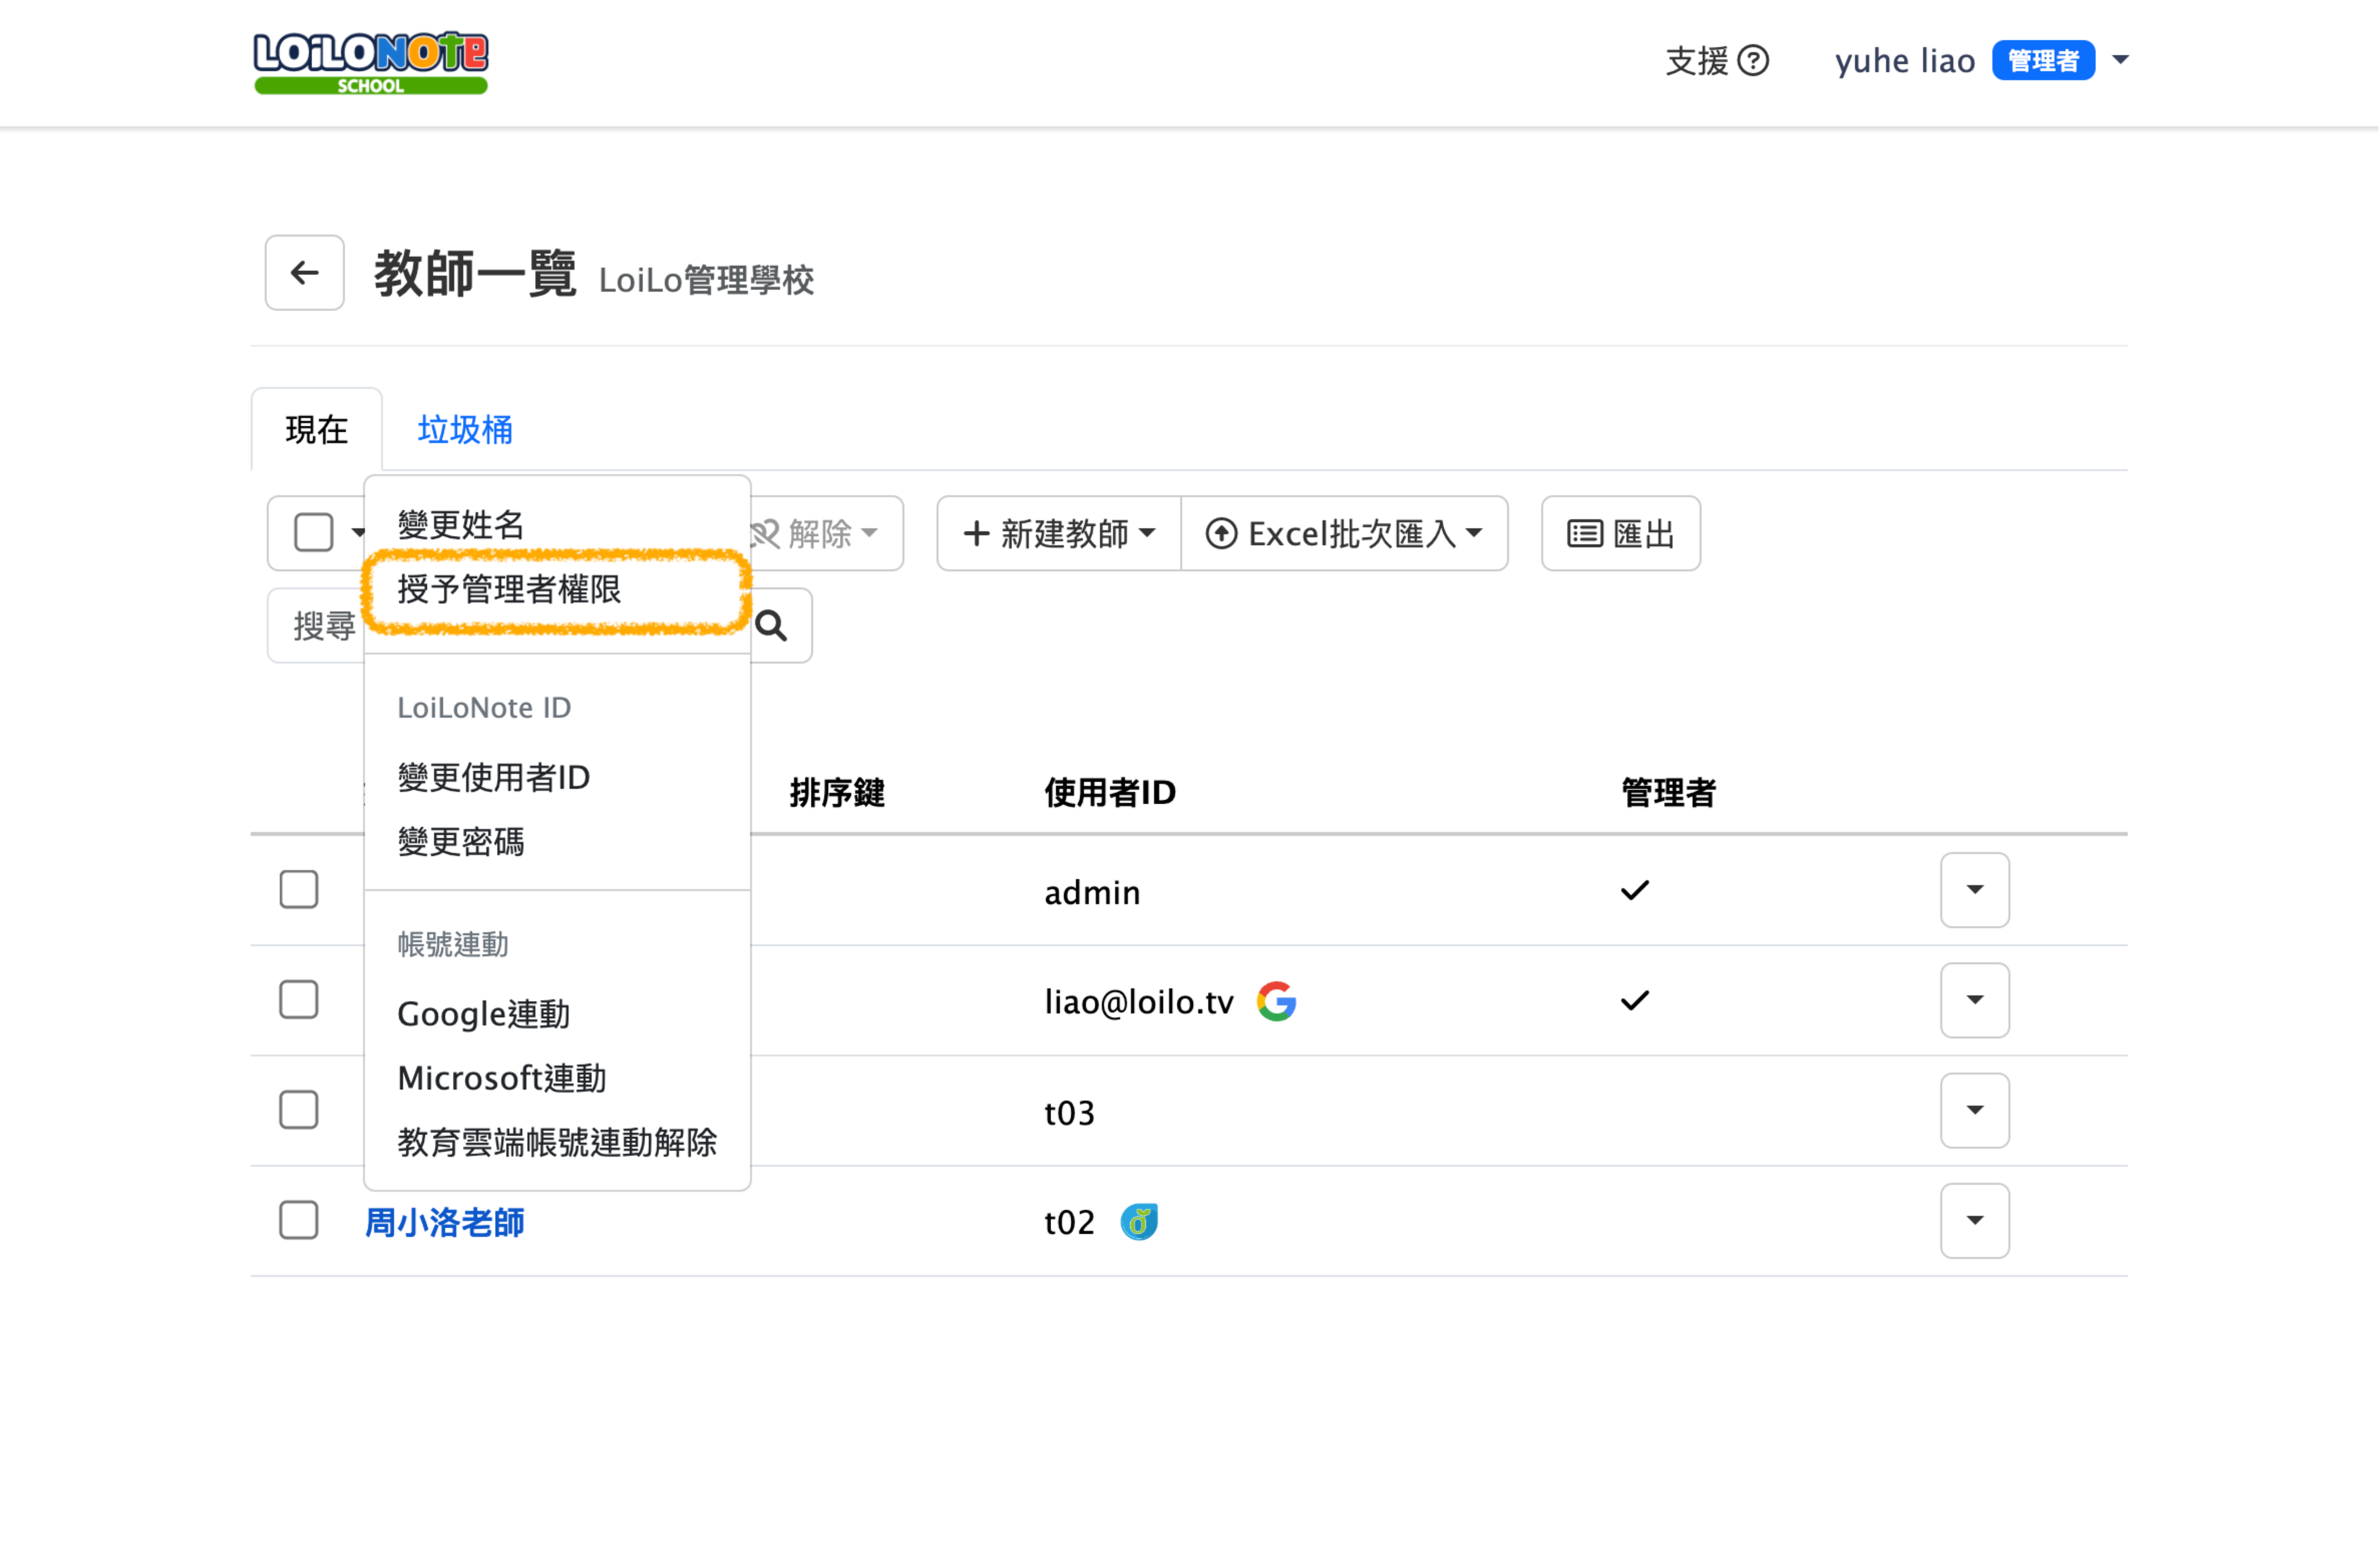Screen dimensions: 2380x1560
Task: Open the 周小洛老師 teacher link
Action: click(x=445, y=1222)
